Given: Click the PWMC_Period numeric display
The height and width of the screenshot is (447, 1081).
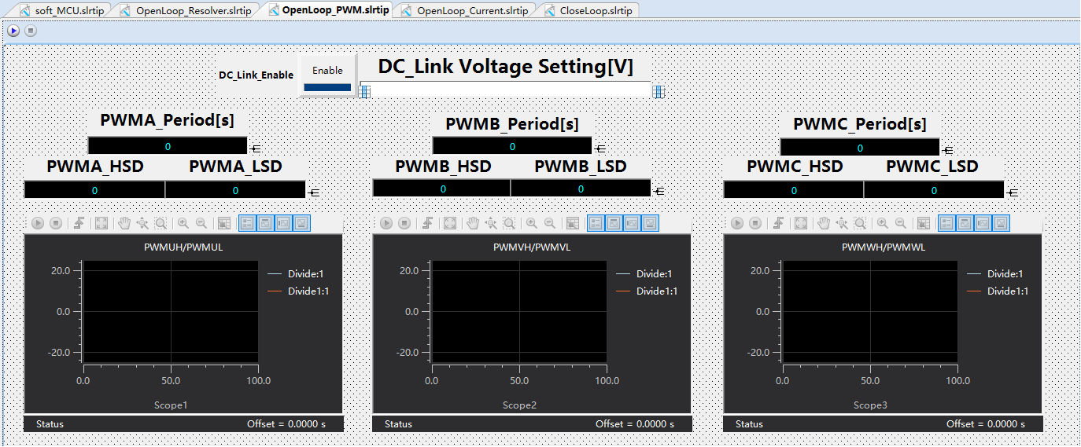Looking at the screenshot, I should (x=860, y=147).
